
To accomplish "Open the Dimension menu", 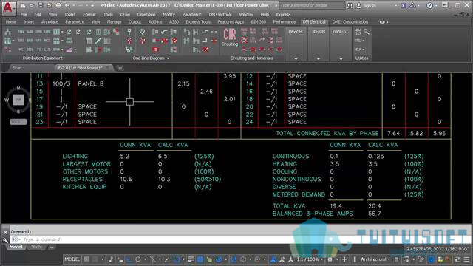I will (146, 15).
